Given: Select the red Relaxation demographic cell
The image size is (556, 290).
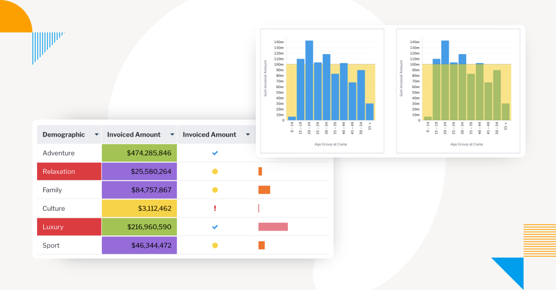Looking at the screenshot, I should pos(69,171).
